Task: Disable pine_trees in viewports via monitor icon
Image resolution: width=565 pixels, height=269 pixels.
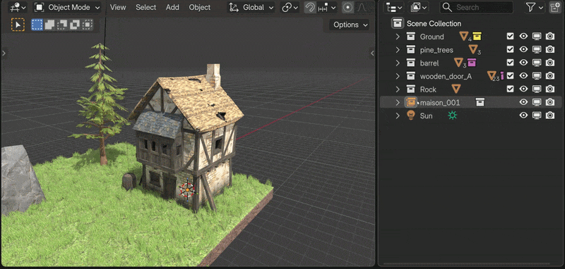Action: click(537, 49)
